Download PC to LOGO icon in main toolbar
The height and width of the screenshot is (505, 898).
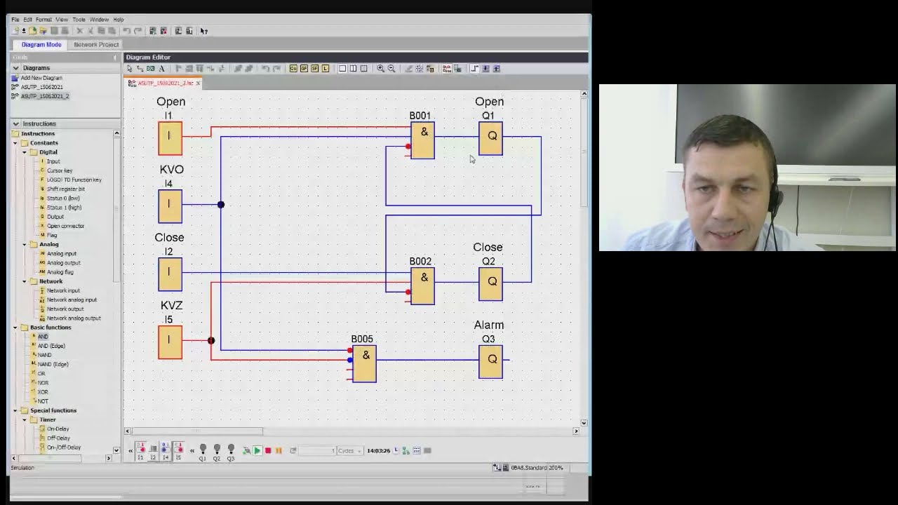click(x=179, y=31)
